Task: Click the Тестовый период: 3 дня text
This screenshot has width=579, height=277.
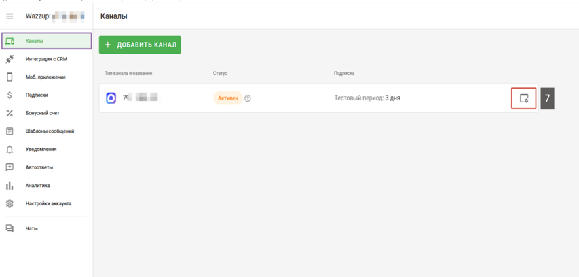Action: (x=367, y=98)
